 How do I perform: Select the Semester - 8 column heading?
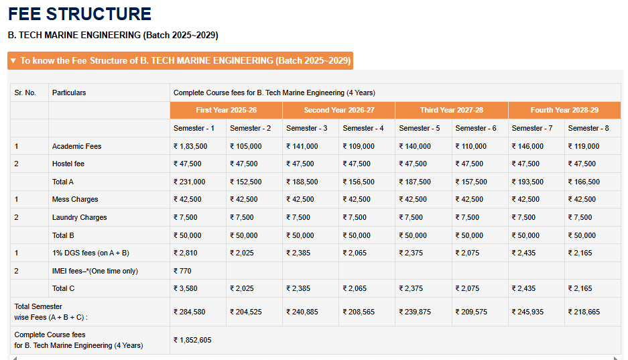pyautogui.click(x=588, y=128)
